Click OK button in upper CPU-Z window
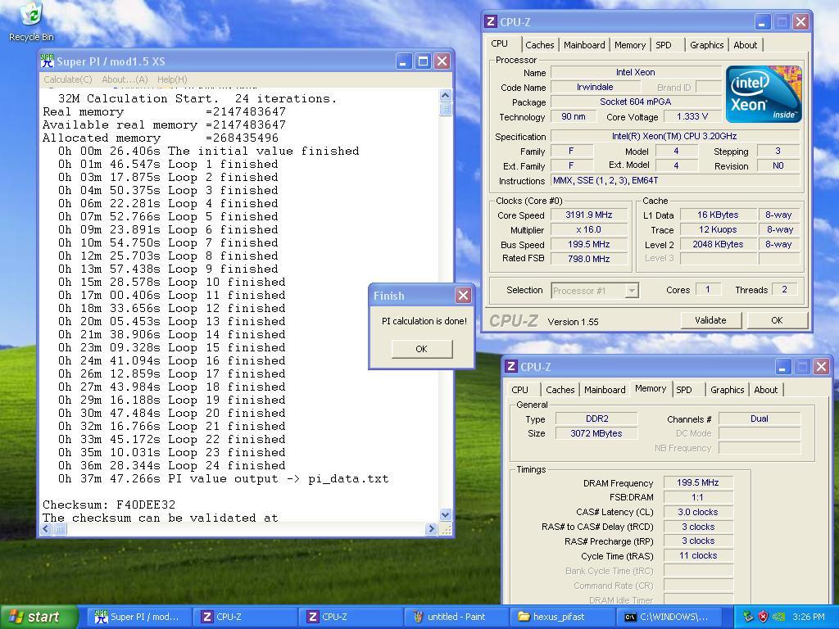Viewport: 839px width, 629px height. [777, 320]
